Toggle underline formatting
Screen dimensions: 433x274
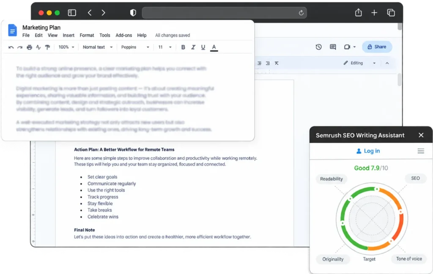[x=203, y=47]
